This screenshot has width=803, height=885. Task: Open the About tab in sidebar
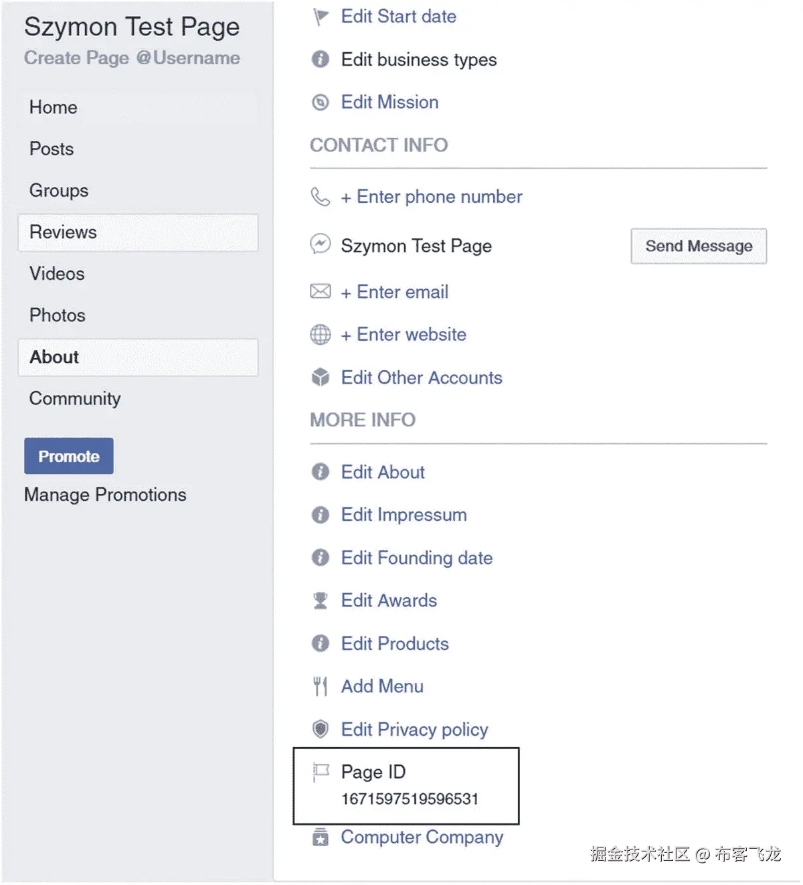pyautogui.click(x=55, y=357)
